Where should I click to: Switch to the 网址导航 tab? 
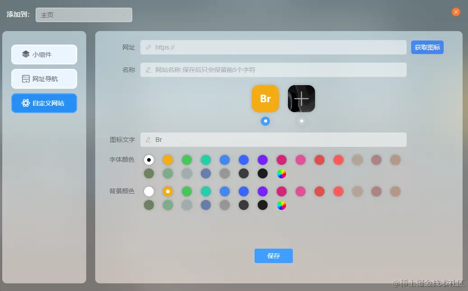(x=44, y=79)
